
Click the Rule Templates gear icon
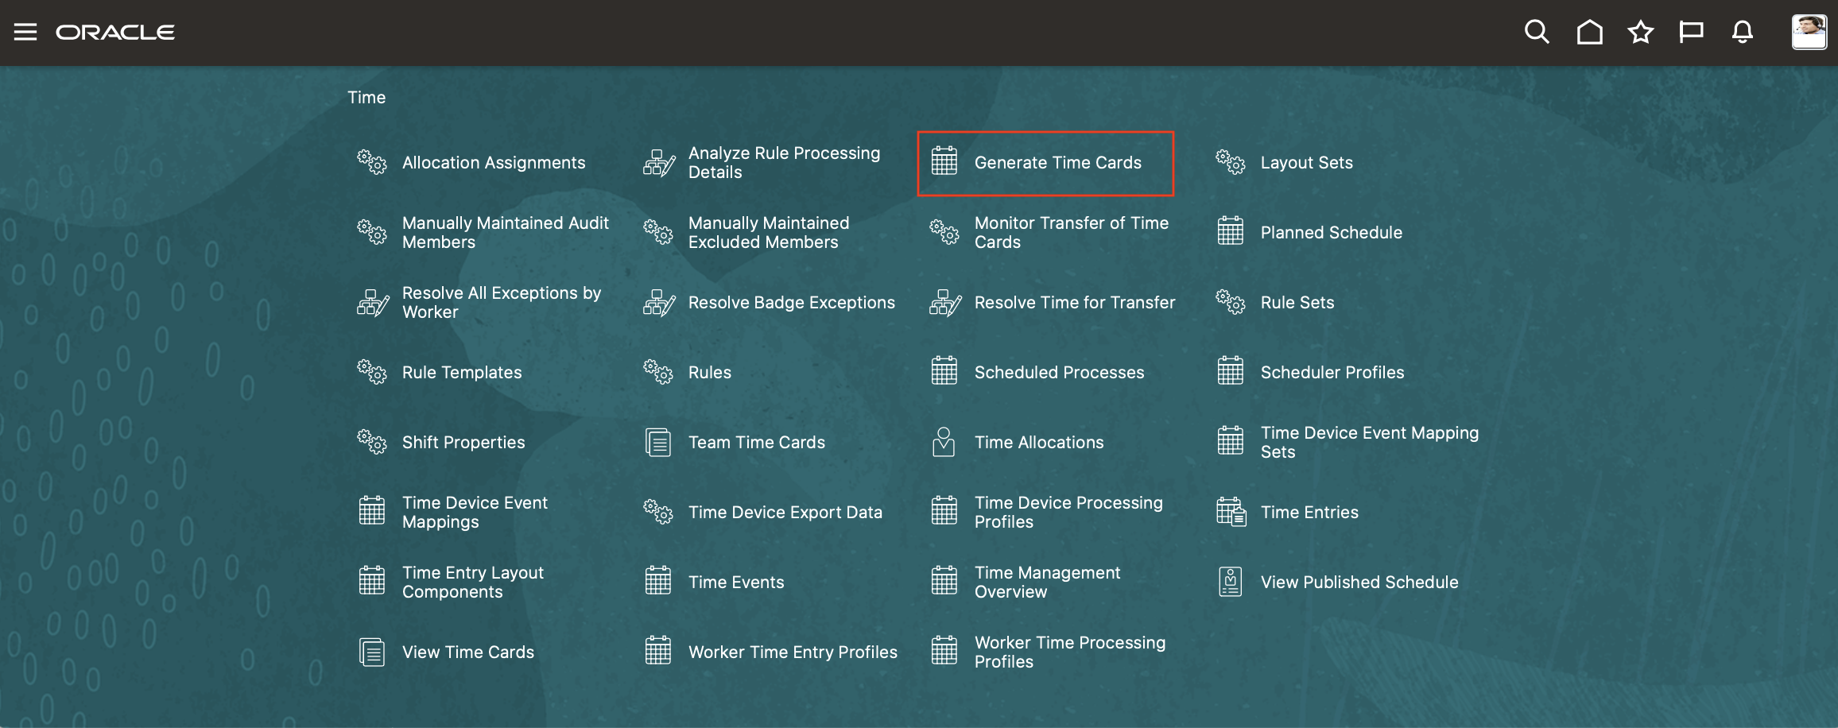pyautogui.click(x=371, y=371)
